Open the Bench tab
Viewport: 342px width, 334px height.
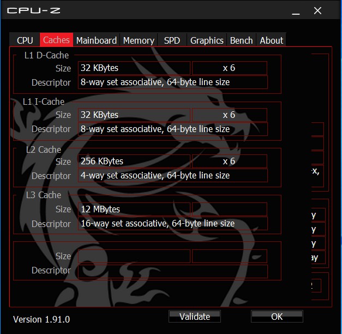(x=241, y=40)
